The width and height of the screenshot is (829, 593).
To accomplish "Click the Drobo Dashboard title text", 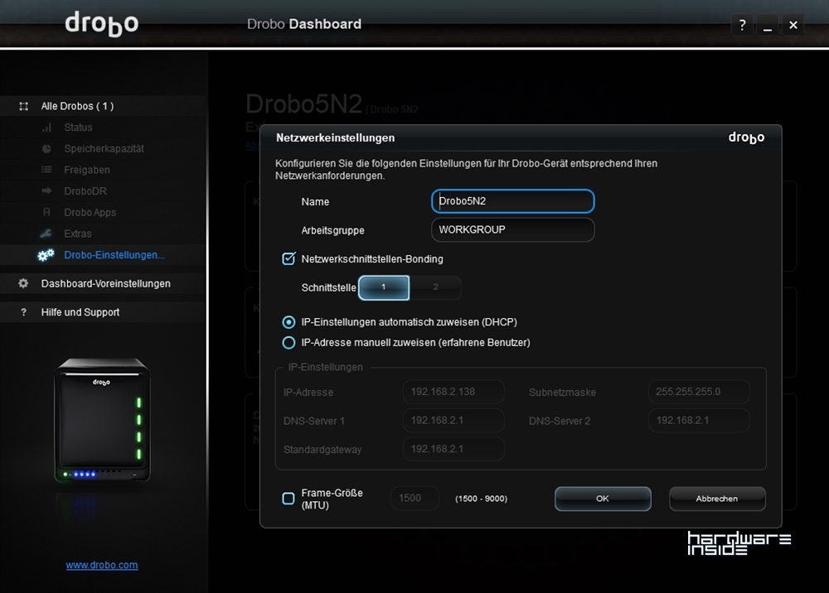I will (304, 24).
